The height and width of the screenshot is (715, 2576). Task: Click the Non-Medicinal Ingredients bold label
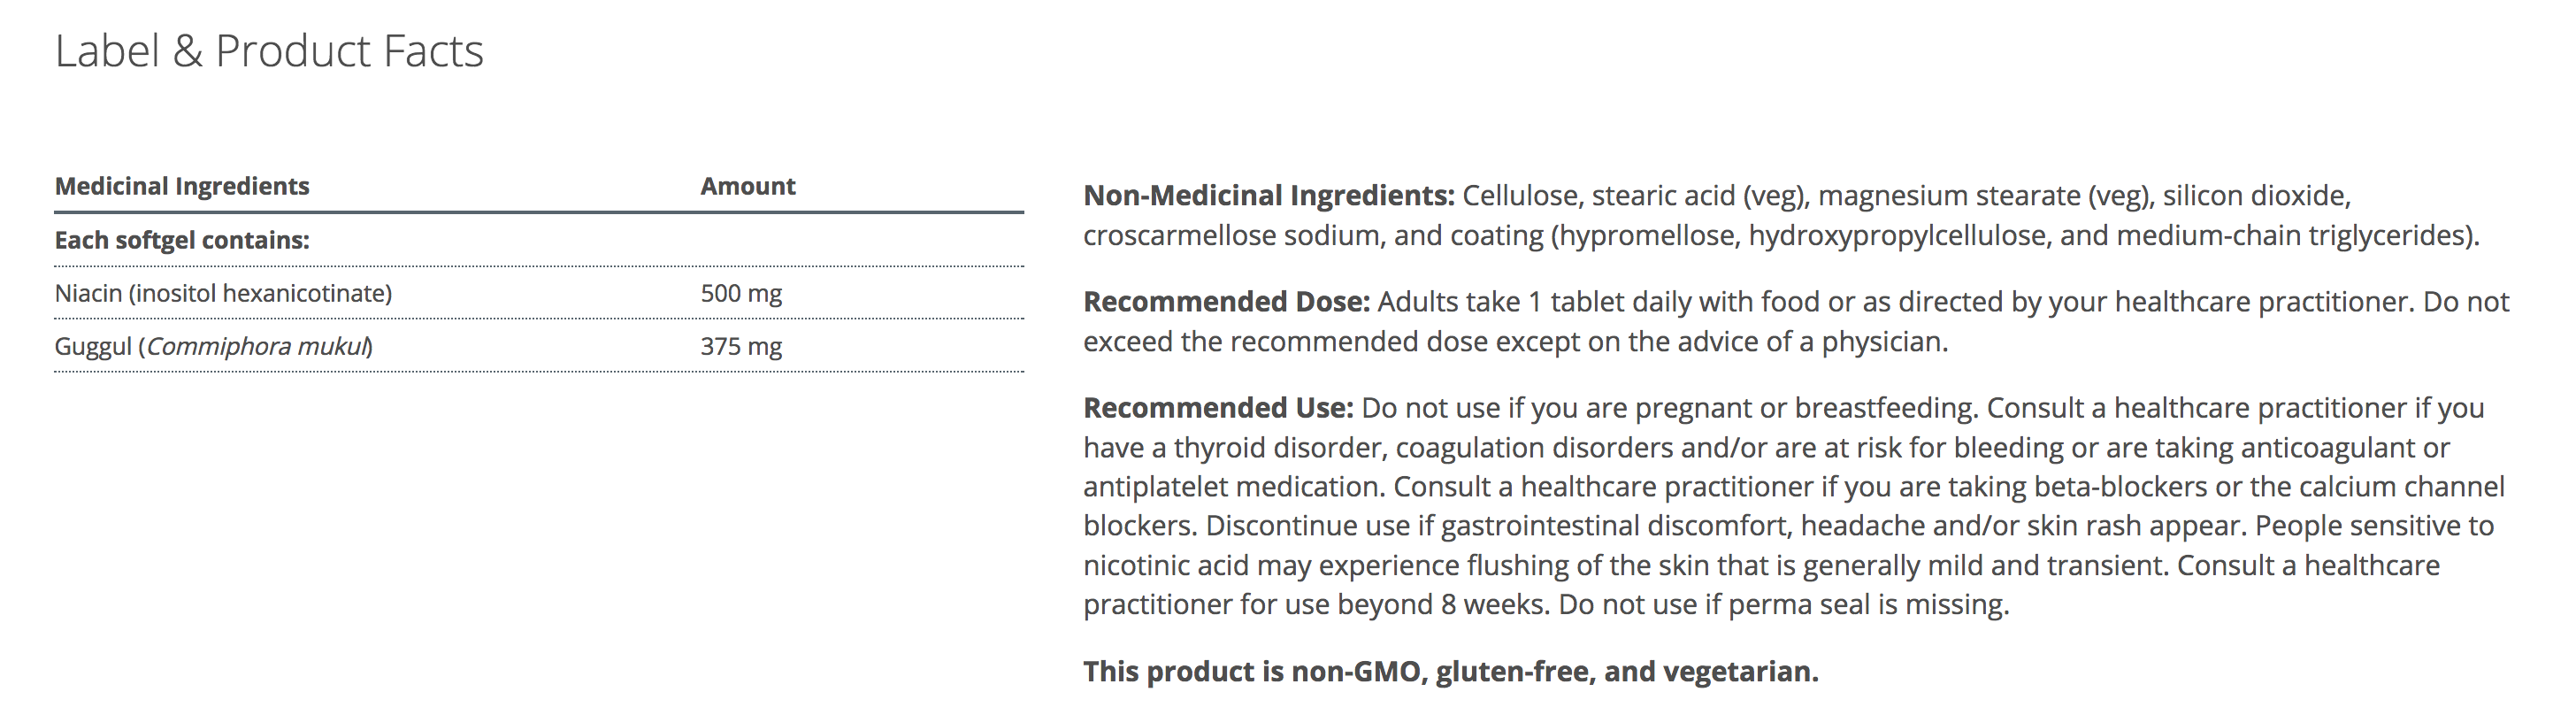(1268, 195)
